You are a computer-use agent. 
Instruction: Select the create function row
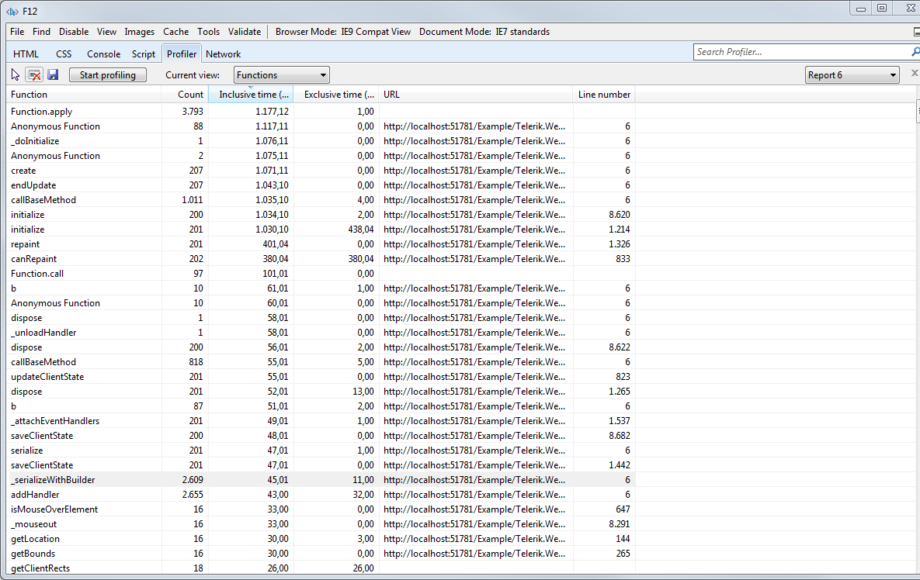point(321,171)
